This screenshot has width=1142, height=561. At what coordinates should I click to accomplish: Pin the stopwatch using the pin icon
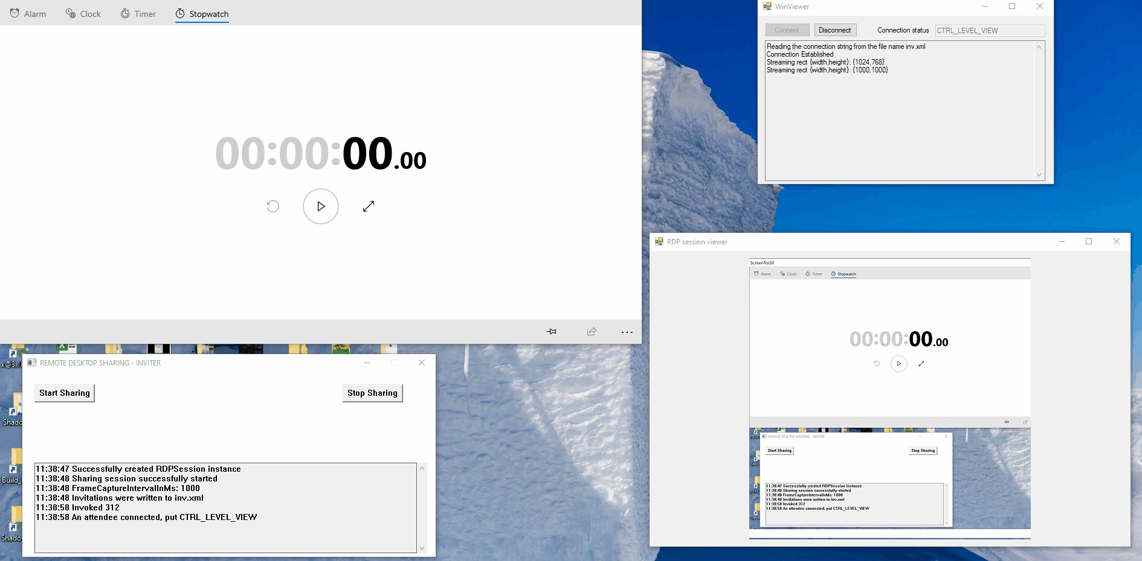[x=551, y=331]
